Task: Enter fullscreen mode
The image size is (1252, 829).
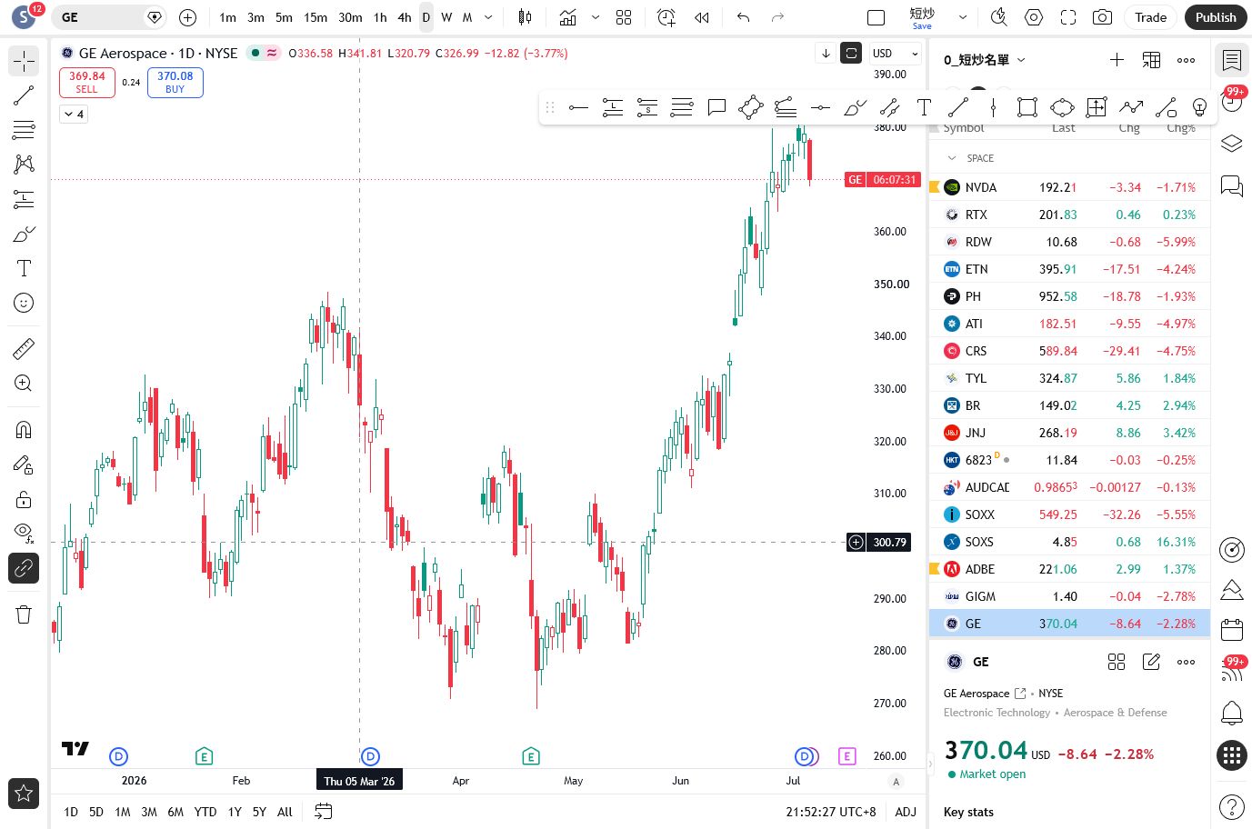Action: click(x=1068, y=17)
